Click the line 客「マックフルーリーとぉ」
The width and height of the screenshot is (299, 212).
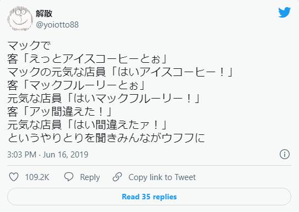point(77,85)
